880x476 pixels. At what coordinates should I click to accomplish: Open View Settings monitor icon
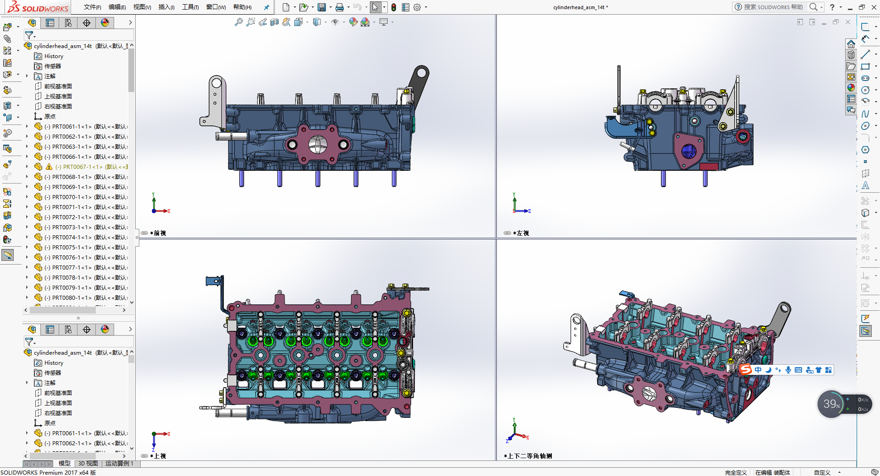coord(384,22)
